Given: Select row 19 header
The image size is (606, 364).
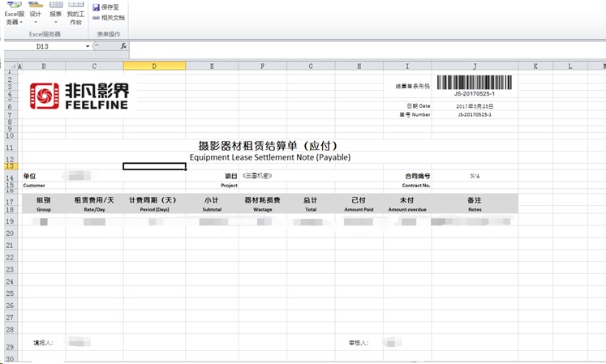Looking at the screenshot, I should point(10,221).
